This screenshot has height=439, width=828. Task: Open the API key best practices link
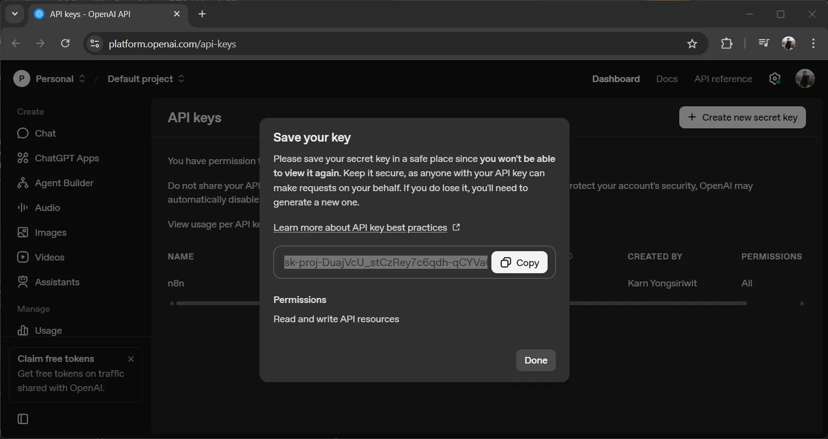pyautogui.click(x=360, y=227)
